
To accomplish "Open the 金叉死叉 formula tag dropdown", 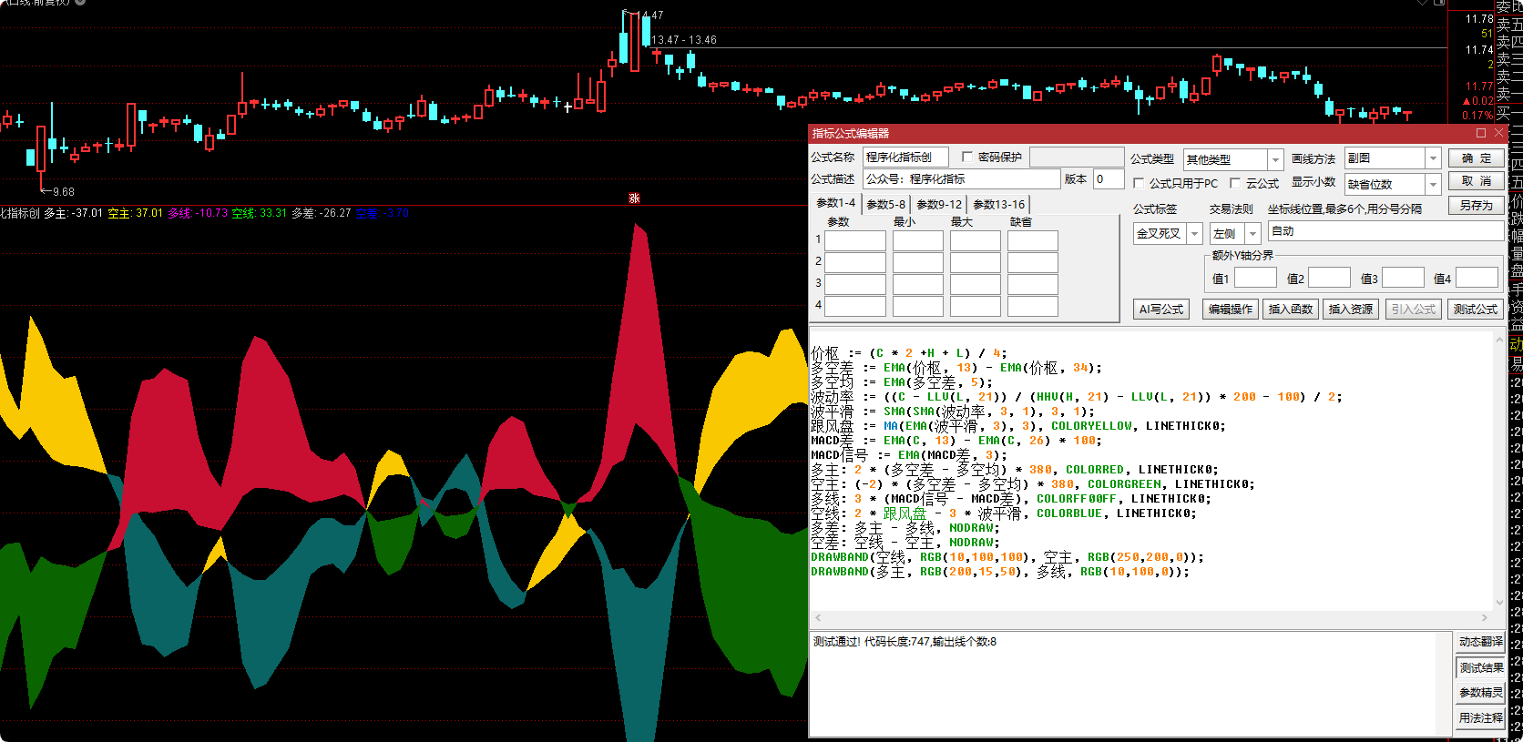I will [1194, 234].
